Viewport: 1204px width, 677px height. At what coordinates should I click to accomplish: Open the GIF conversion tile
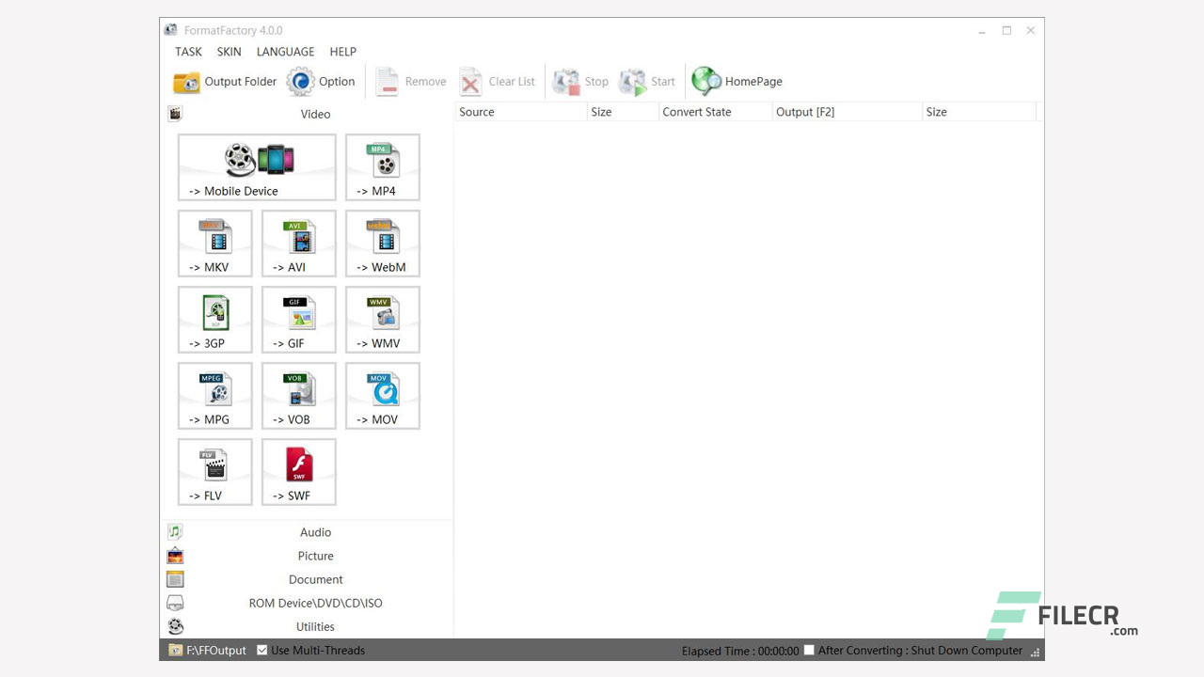tap(299, 320)
